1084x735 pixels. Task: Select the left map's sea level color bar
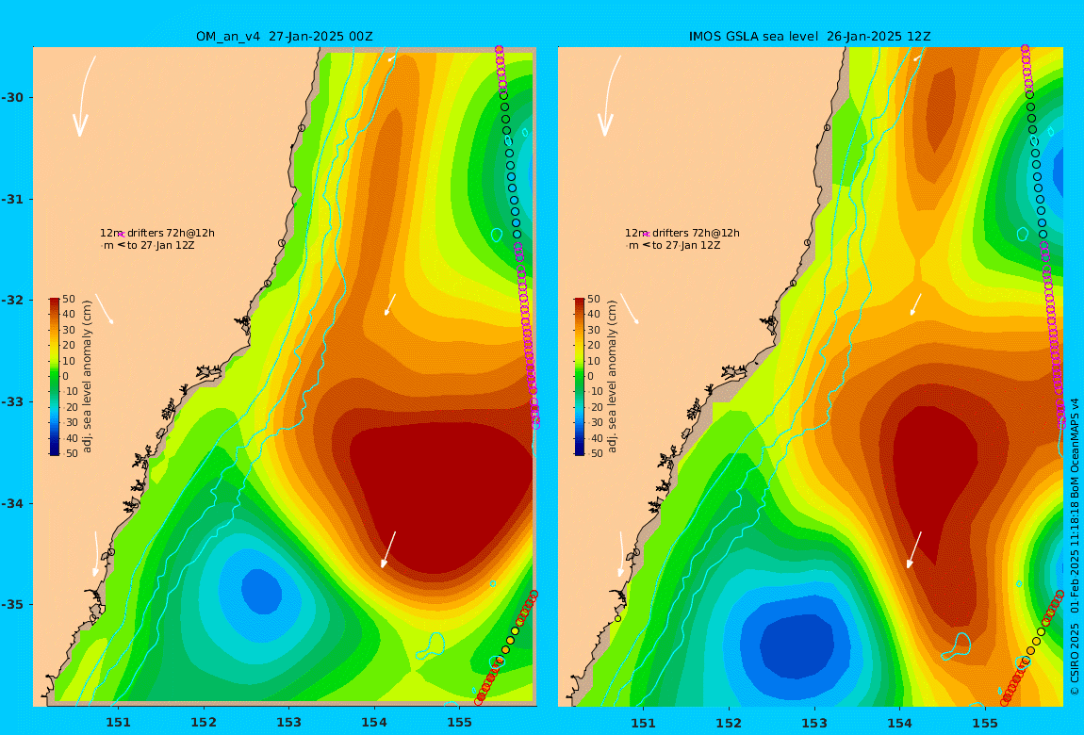click(x=55, y=377)
